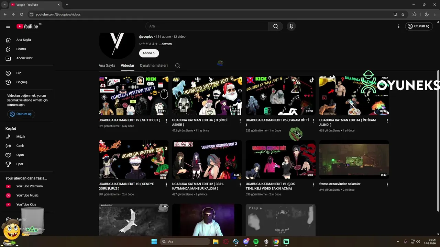Expand channel description with ...devamı
Image resolution: width=440 pixels, height=247 pixels.
[165, 44]
